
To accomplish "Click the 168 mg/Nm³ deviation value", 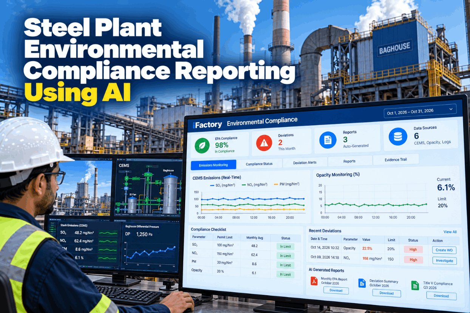I will [372, 259].
